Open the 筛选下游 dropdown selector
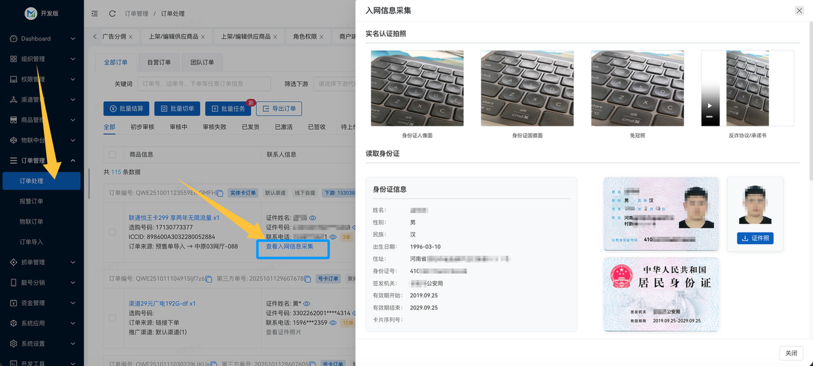The width and height of the screenshot is (813, 366). (x=335, y=84)
